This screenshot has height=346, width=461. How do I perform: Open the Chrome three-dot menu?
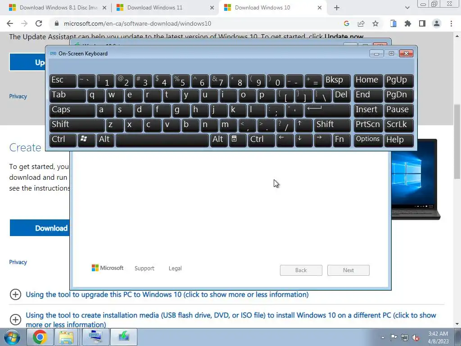(x=451, y=23)
